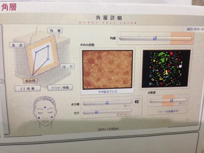Image resolution: width=204 pixels, height=153 pixels.
Task: Click the forehead measurement dot on face
Action: (x=45, y=107)
